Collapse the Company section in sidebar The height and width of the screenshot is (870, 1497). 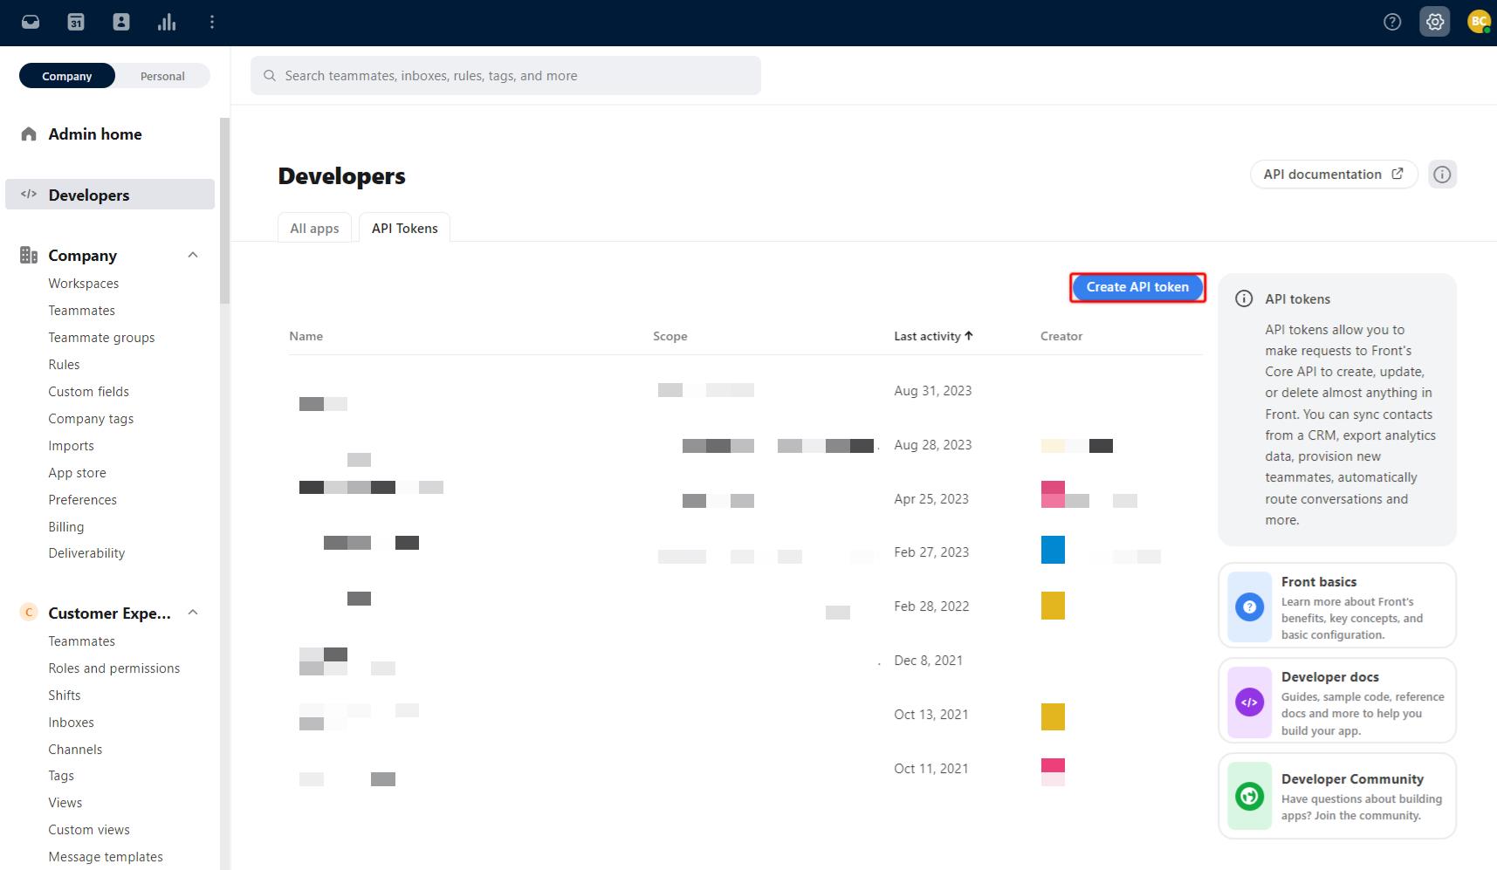pos(192,255)
